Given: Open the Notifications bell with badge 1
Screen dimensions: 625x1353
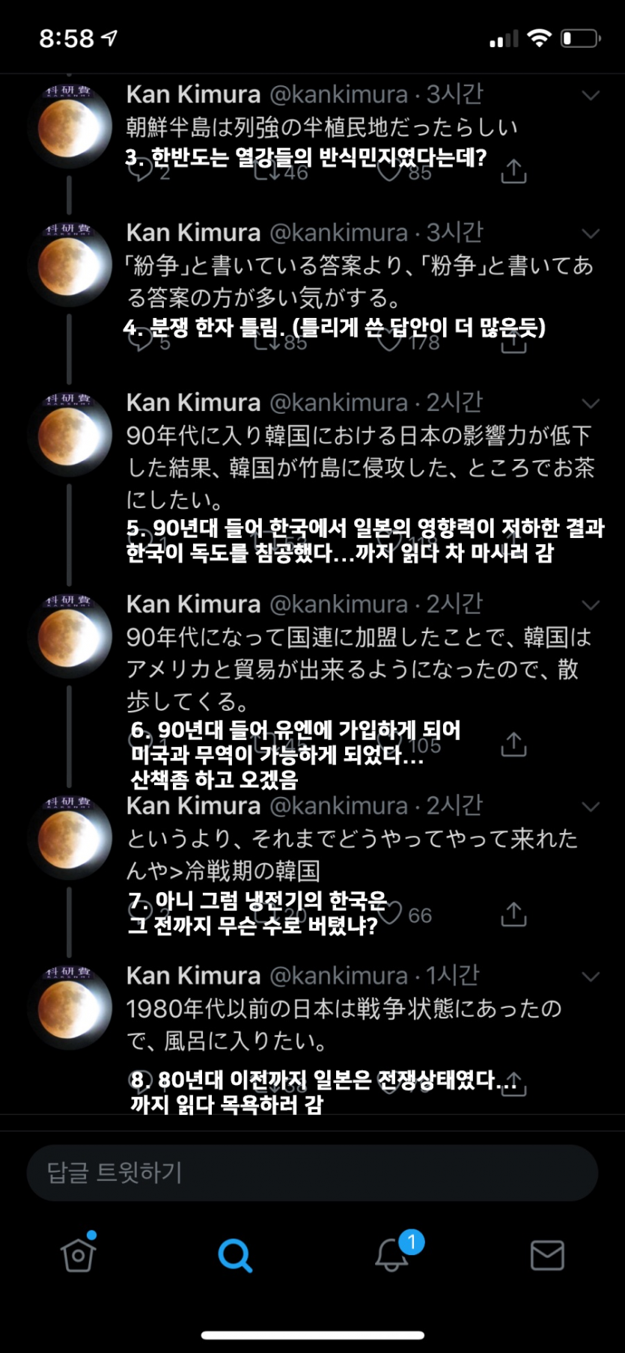Looking at the screenshot, I should 391,1256.
